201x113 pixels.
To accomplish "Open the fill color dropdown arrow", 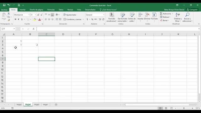I will coord(37,19).
